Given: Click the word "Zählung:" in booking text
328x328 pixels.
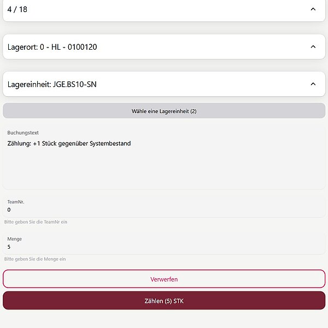Looking at the screenshot, I should [x=19, y=144].
